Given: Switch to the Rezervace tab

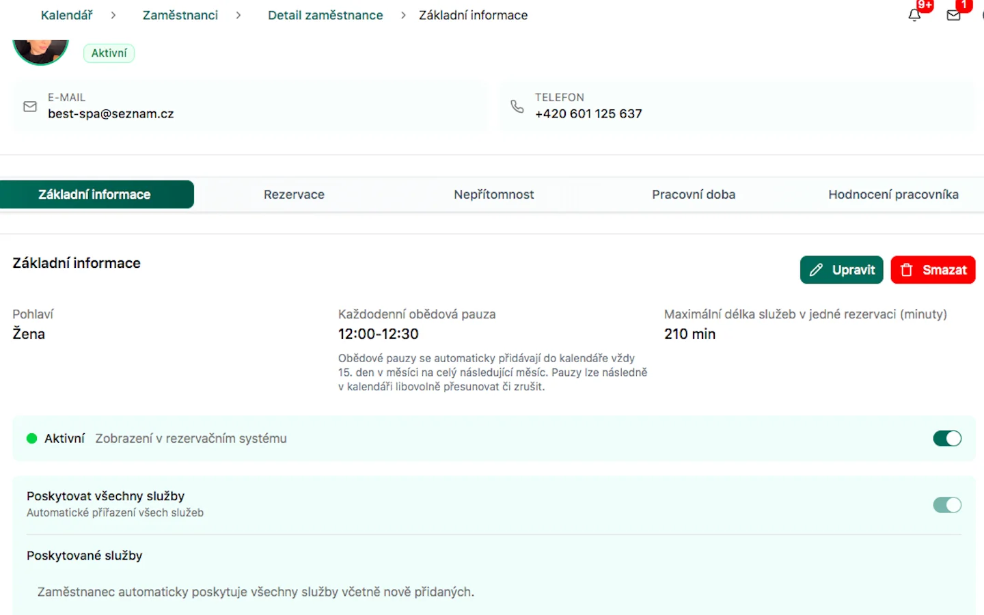Looking at the screenshot, I should [x=294, y=195].
